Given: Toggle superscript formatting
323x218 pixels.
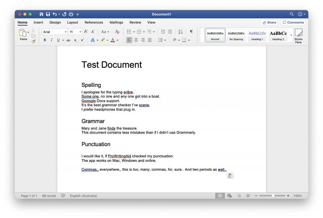Looking at the screenshot, I should 82,40.
